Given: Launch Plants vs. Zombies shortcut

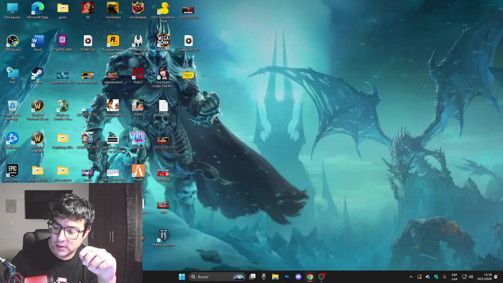Looking at the screenshot, I should [62, 110].
